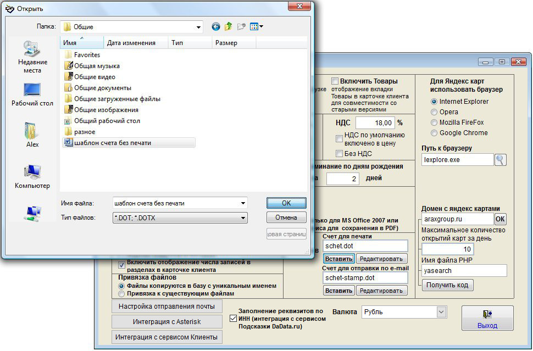Select the Общие изображения folder
The width and height of the screenshot is (533, 351).
point(101,110)
